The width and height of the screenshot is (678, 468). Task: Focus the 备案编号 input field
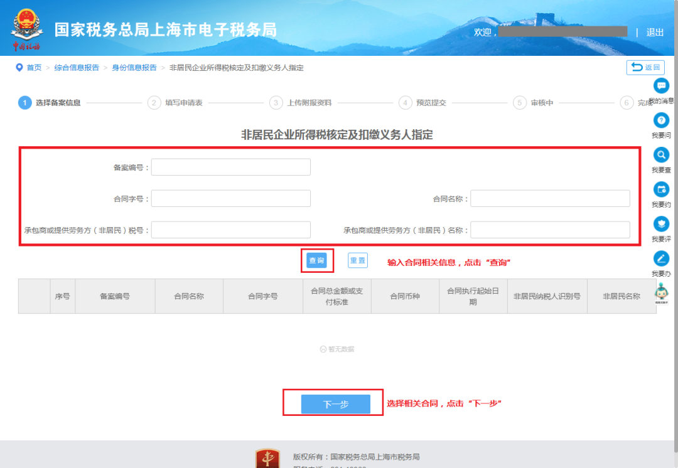(x=231, y=168)
